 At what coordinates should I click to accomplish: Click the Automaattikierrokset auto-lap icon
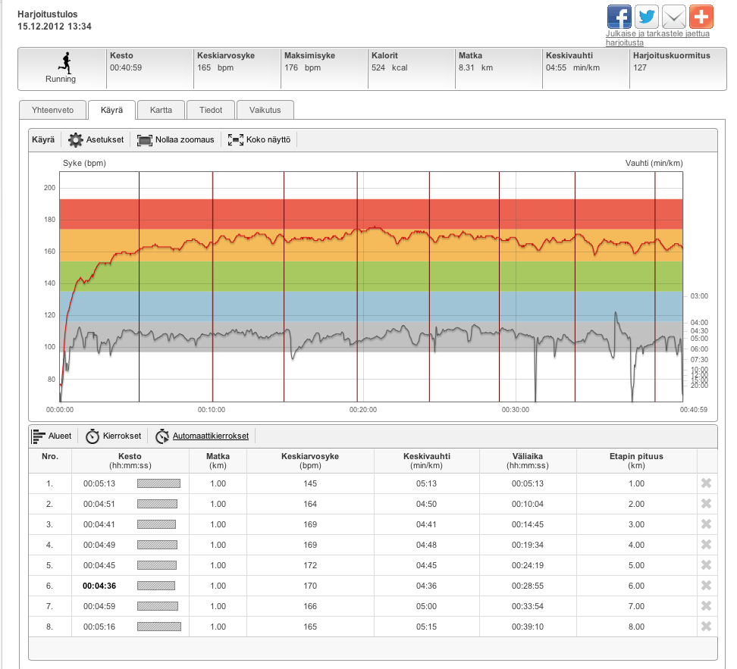click(162, 436)
